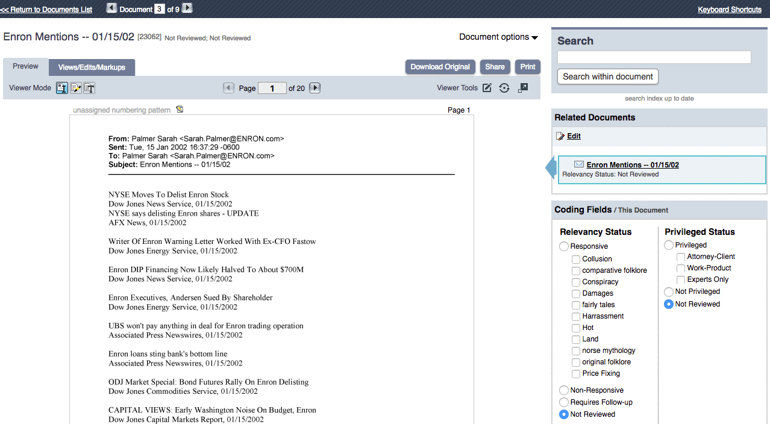Check the Experts Only checkbox
Image resolution: width=770 pixels, height=424 pixels.
pyautogui.click(x=681, y=279)
